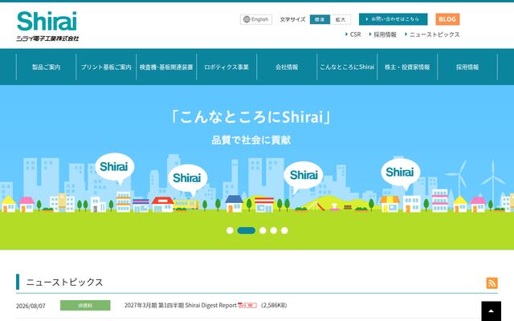This screenshot has width=514, height=321.
Task: Open 会社情報 navigation menu
Action: [x=287, y=67]
